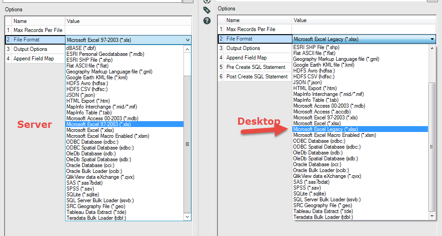Select Microsoft Access 00-2003 in Server list

[102, 118]
